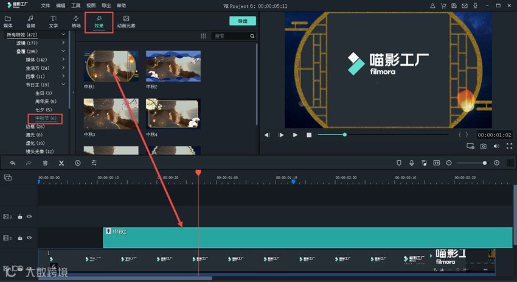Viewport: 517px width, 282px height.
Task: Toggle lock on video track 3
Action: tap(20, 217)
